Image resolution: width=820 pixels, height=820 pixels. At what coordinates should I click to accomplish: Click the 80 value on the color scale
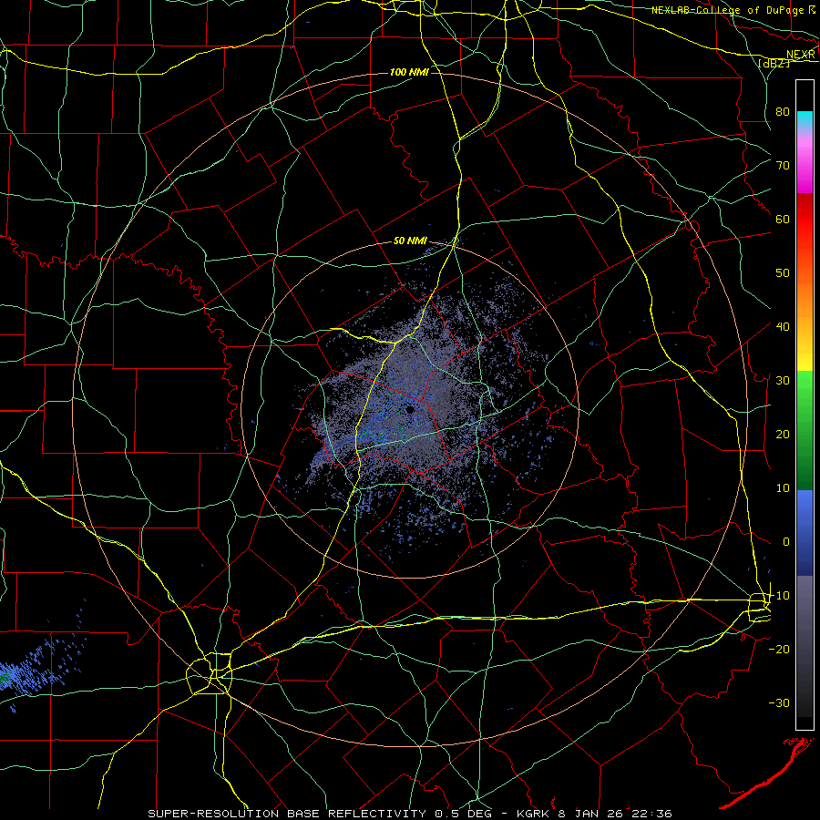click(783, 111)
